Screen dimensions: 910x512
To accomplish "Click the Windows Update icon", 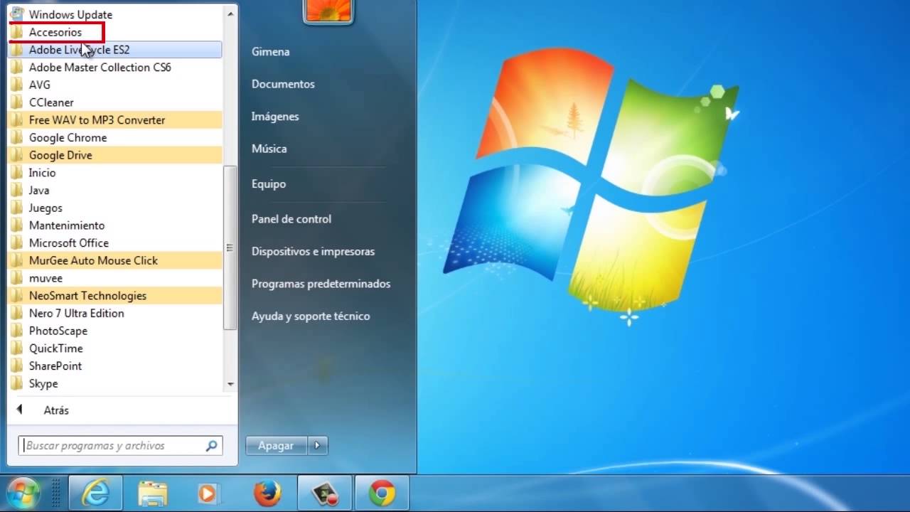I will (17, 14).
